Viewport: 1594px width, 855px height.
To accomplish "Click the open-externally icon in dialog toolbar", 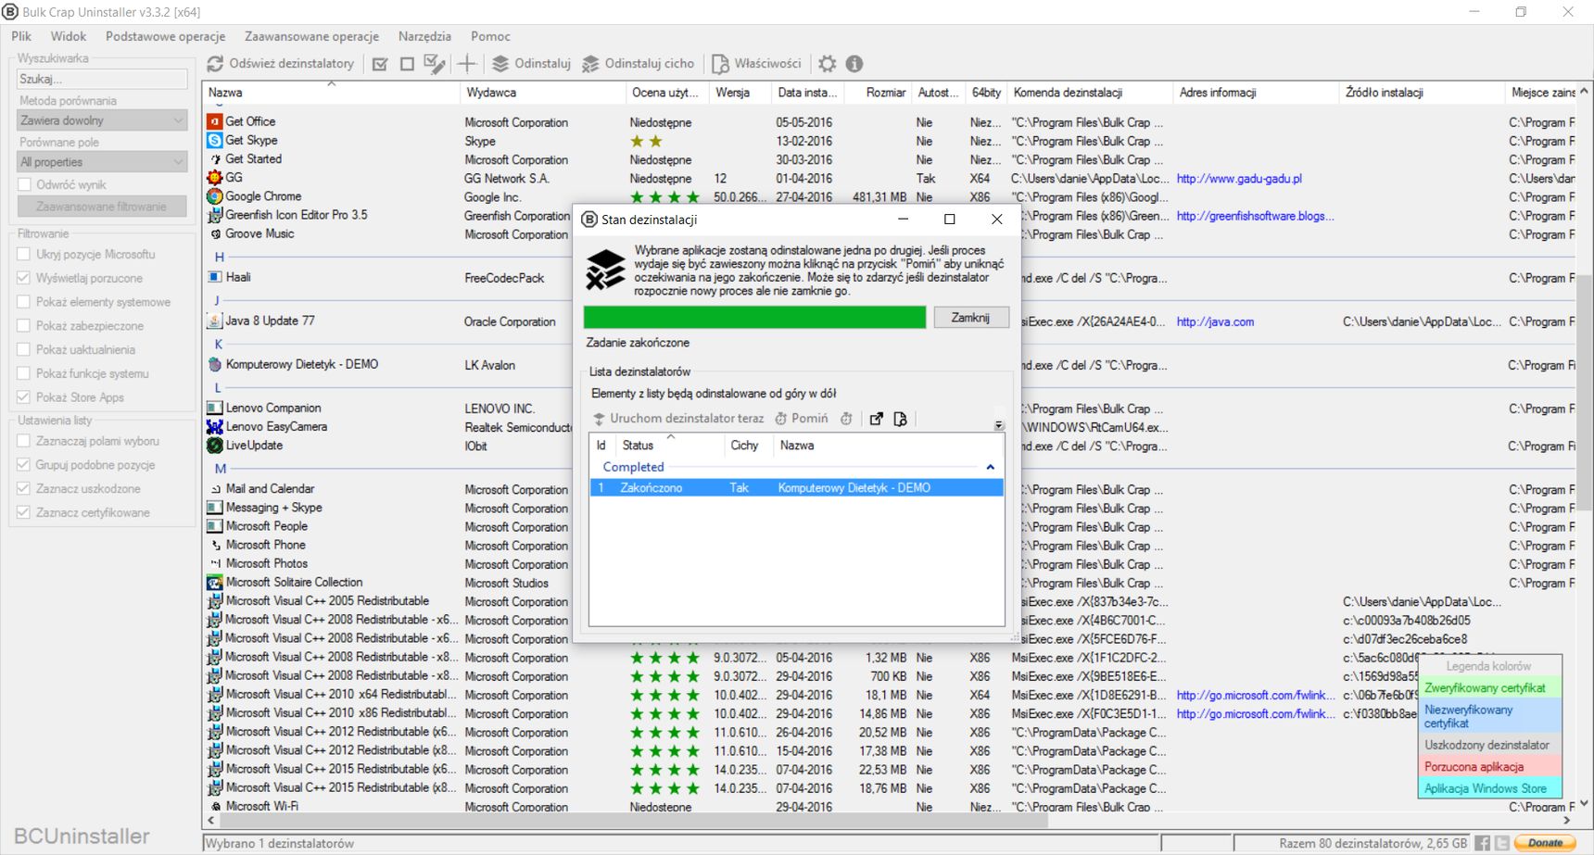I will pos(876,419).
